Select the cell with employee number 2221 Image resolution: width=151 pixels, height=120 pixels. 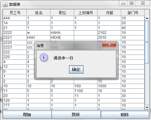15,38
